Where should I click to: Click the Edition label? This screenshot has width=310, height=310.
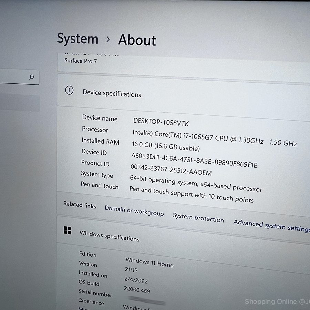pyautogui.click(x=88, y=254)
